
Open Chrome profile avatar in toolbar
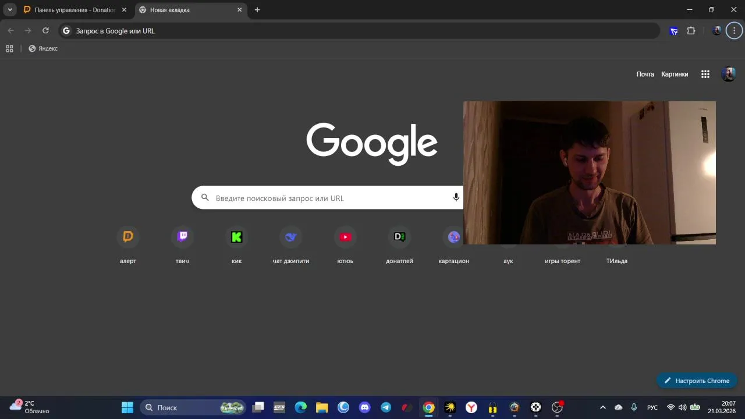coord(717,31)
